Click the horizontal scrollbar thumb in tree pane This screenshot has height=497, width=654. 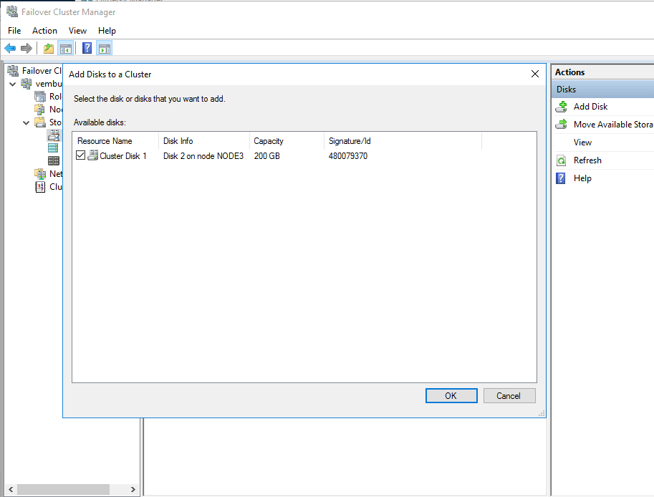pos(64,490)
